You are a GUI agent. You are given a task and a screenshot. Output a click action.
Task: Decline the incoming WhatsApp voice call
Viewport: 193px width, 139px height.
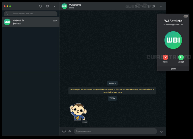tap(165, 57)
